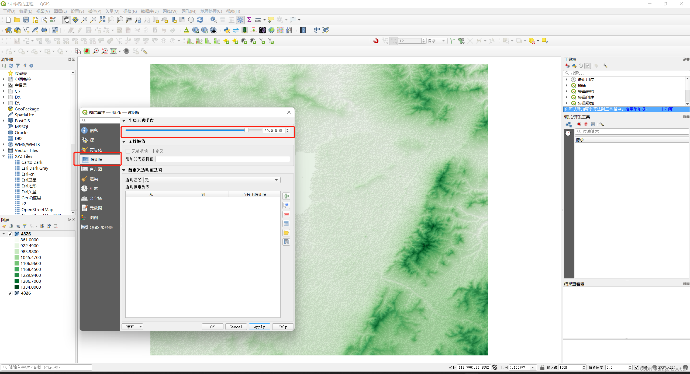Click the map refresh icon

tap(200, 19)
